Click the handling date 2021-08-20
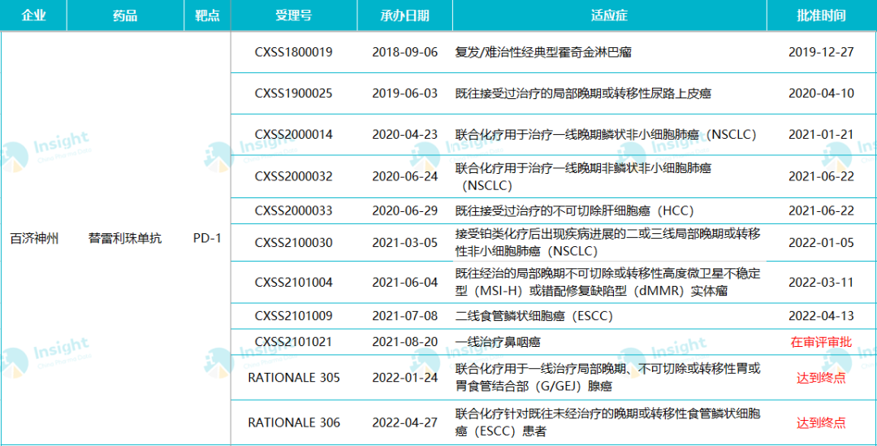Screen dimensions: 877x446 click(x=404, y=342)
